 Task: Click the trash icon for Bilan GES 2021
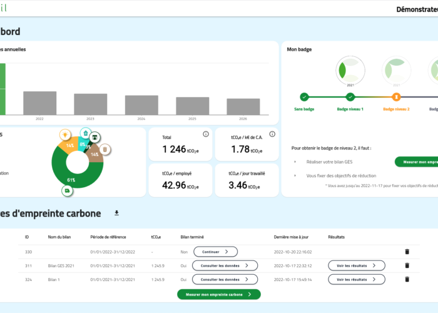coord(407,265)
